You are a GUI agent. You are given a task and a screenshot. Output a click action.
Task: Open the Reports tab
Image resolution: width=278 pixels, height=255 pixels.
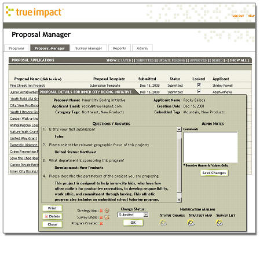click(119, 48)
